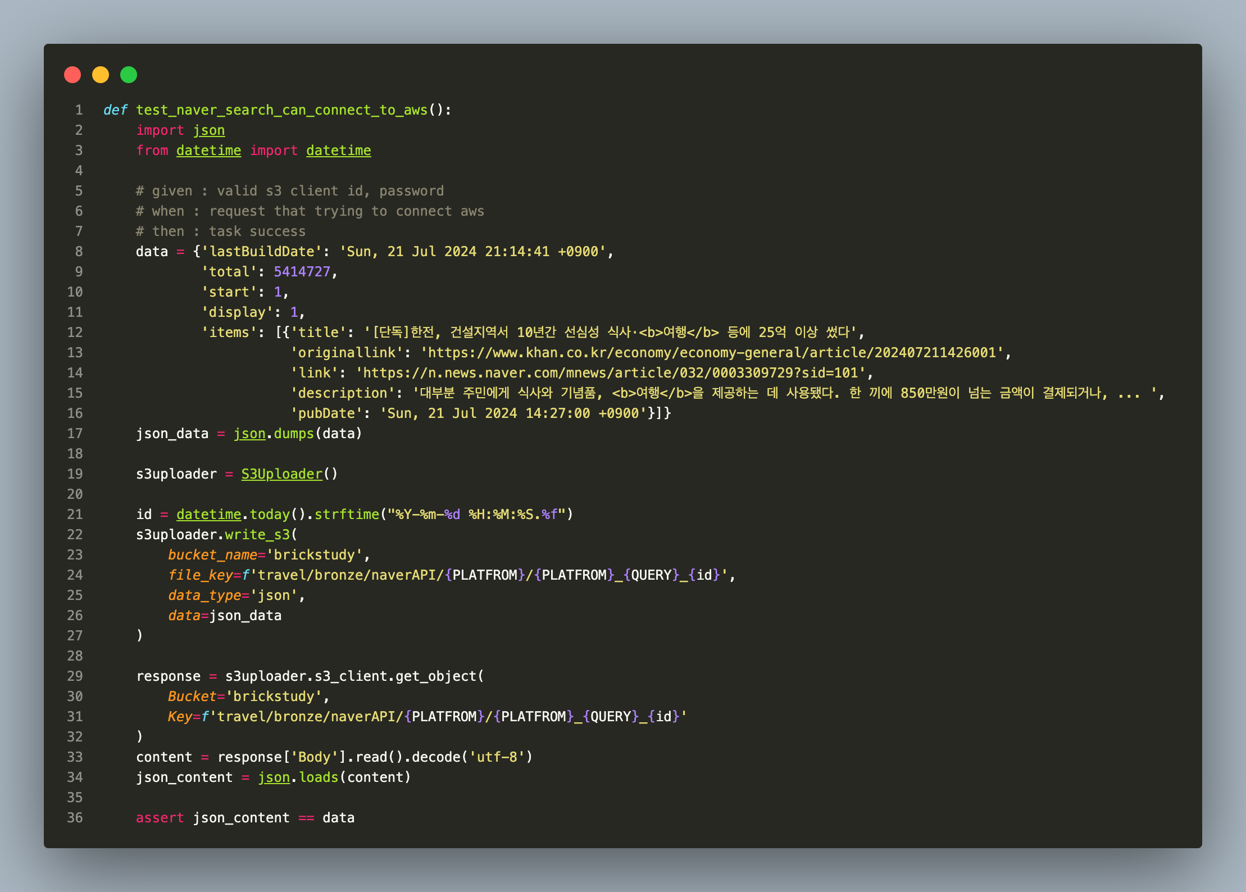Click the strftime method call
Screen dimensions: 1246x892
346,515
